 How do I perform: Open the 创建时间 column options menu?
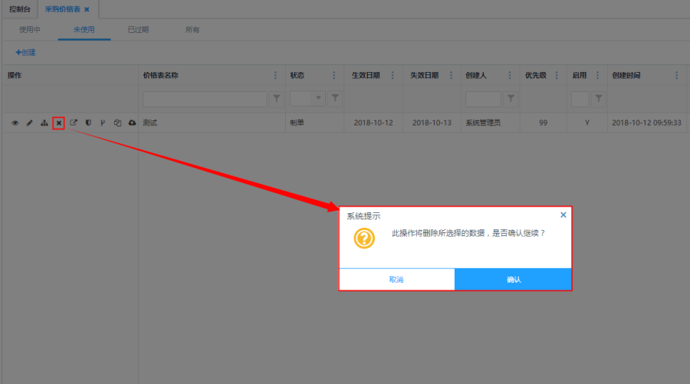[676, 75]
